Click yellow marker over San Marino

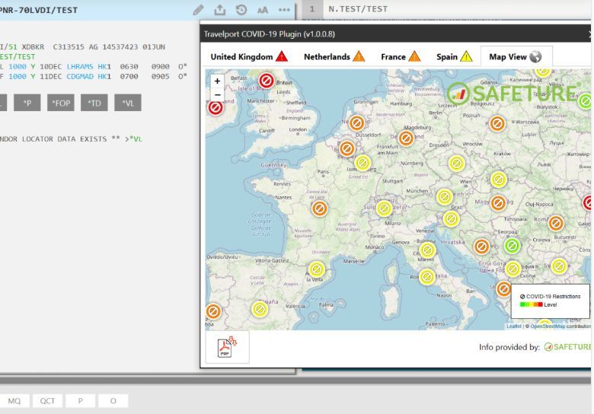tap(428, 250)
